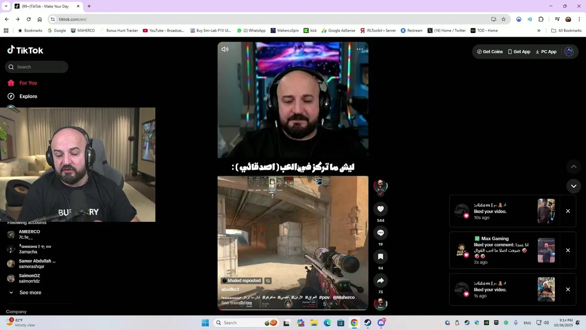Dismiss the Adam liked notification from 10s ago

[x=568, y=211]
